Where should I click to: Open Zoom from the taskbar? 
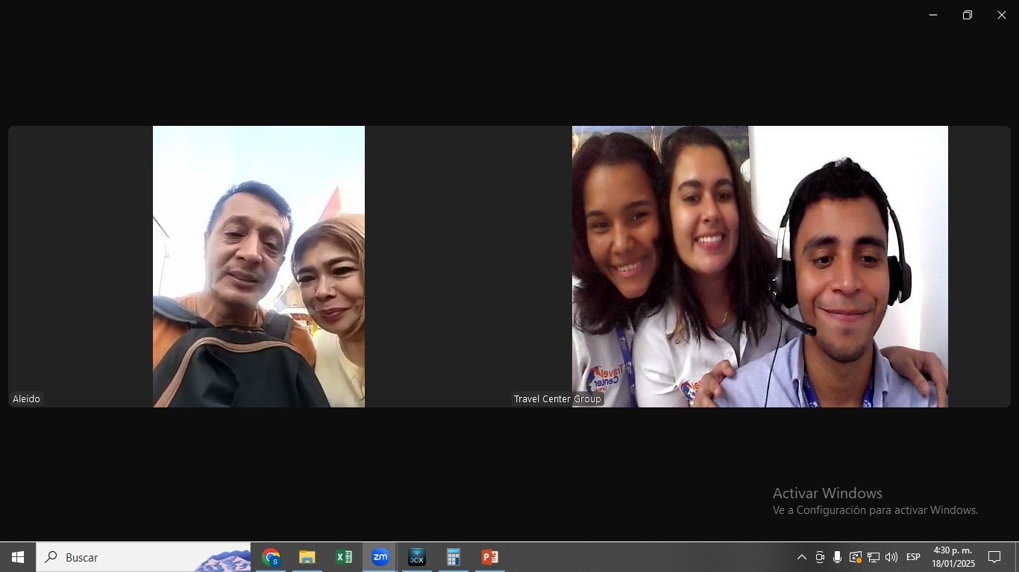tap(380, 557)
